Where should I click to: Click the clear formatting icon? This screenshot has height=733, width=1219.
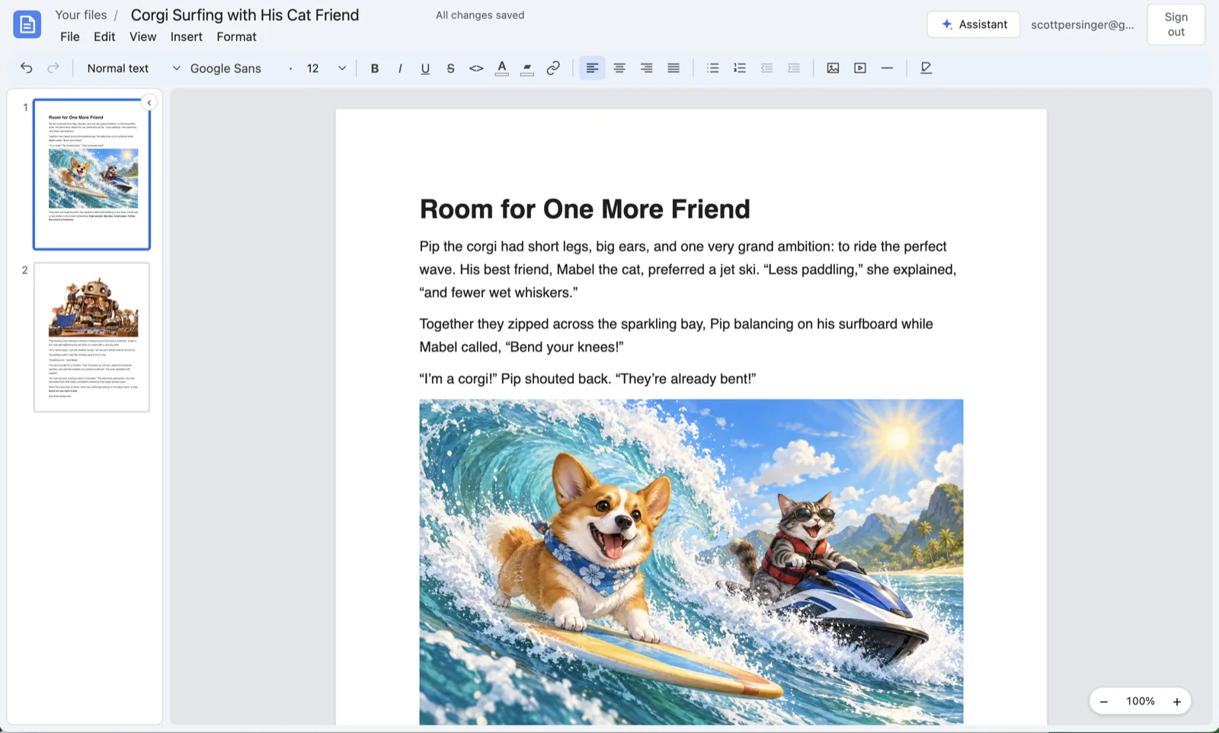[926, 68]
